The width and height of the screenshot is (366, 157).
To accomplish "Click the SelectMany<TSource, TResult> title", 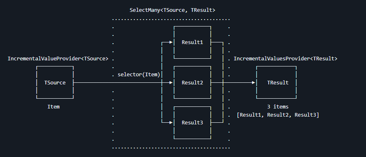I will [x=172, y=10].
